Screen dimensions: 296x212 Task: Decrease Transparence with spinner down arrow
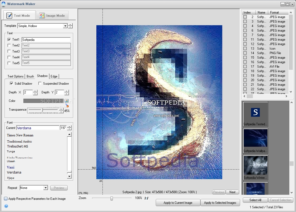pos(61,112)
